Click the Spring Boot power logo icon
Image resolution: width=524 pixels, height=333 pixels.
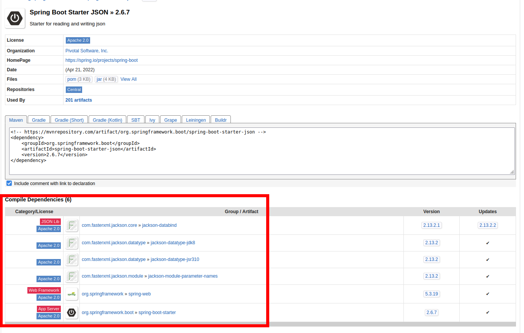pyautogui.click(x=15, y=18)
